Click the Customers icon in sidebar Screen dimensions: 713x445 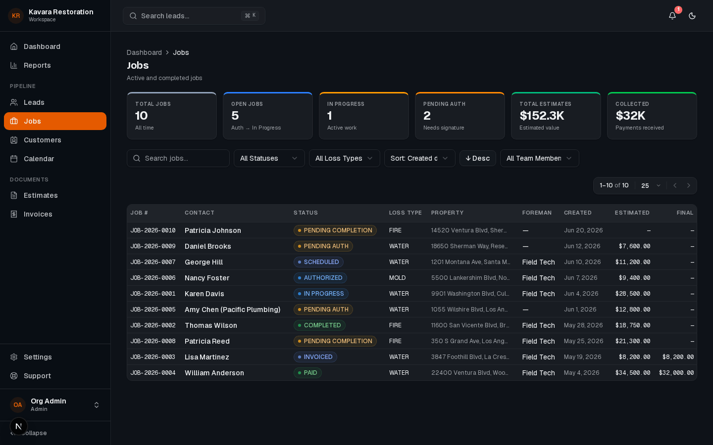(x=14, y=140)
